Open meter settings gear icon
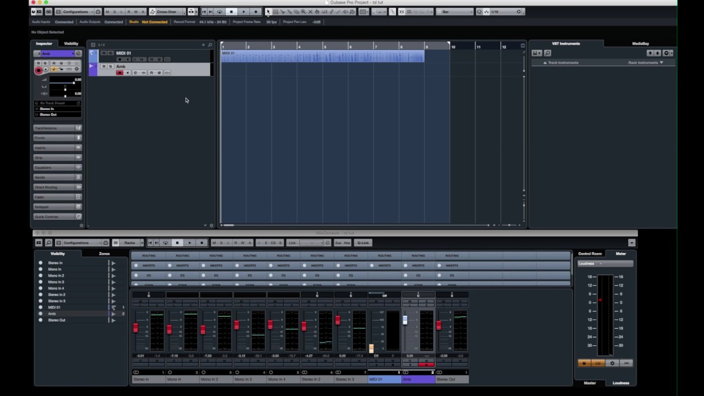Viewport: 704px width, 396px height. coord(612,363)
